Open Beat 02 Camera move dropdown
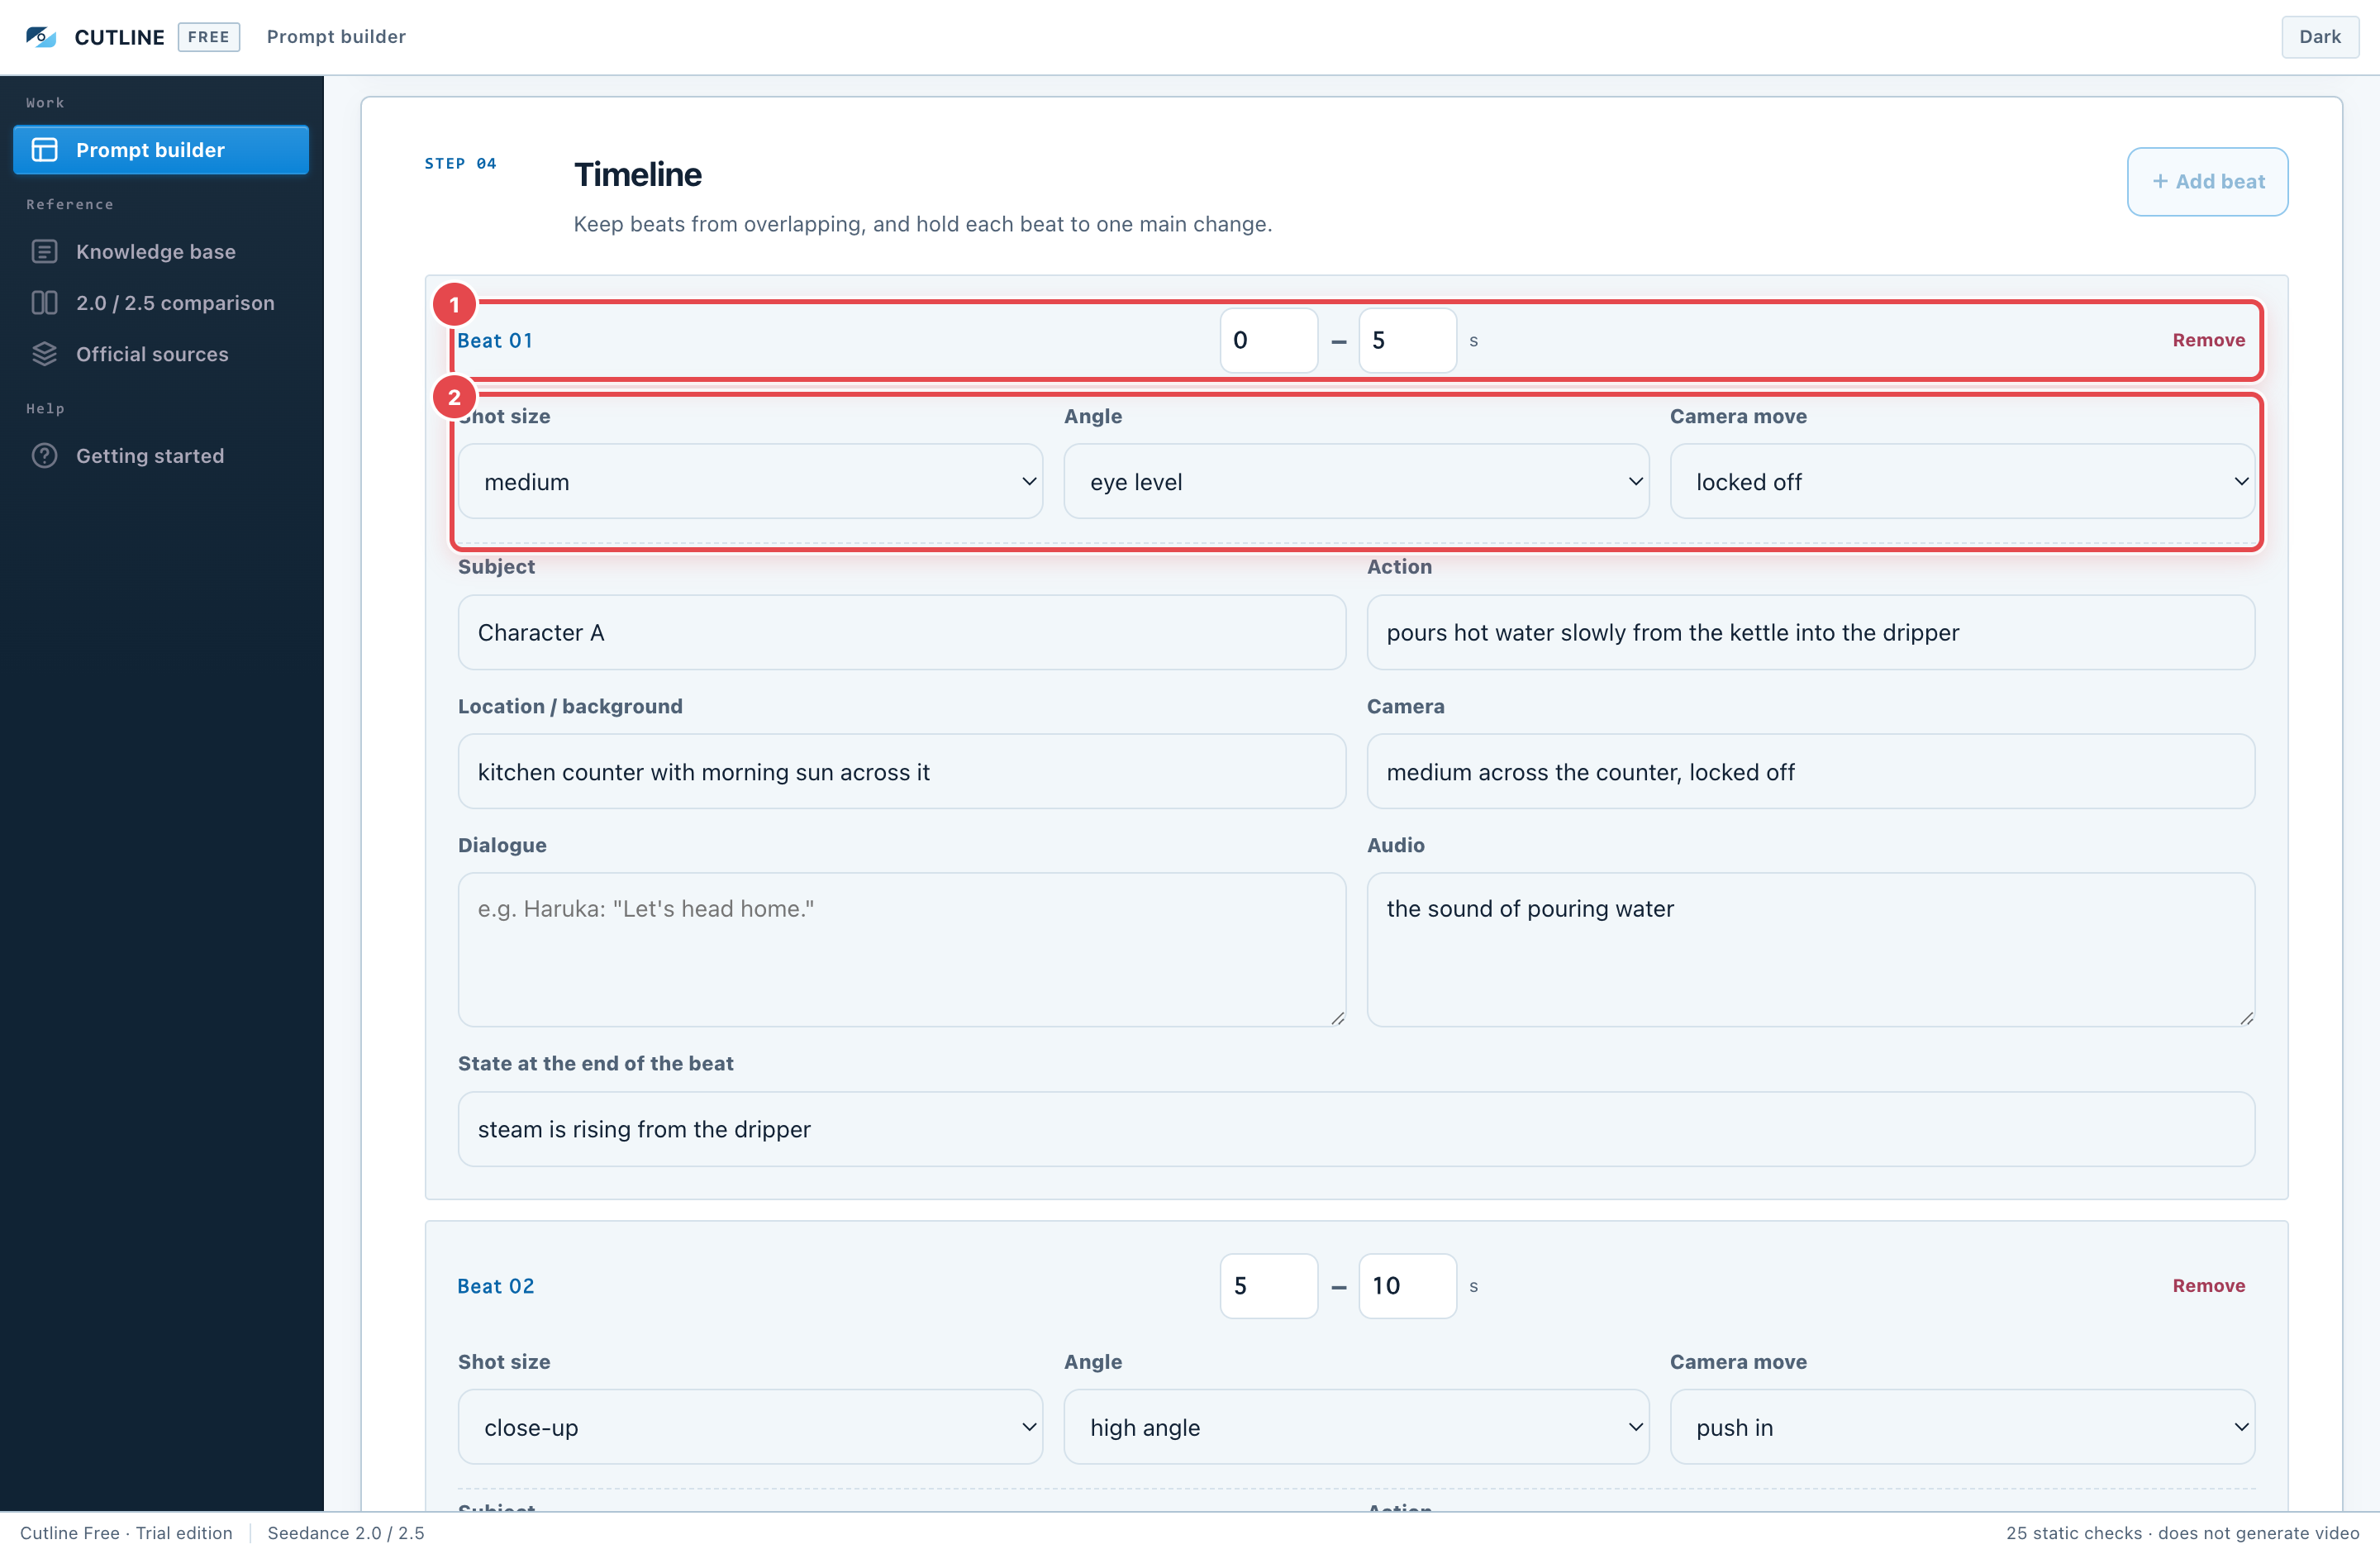 point(1962,1428)
